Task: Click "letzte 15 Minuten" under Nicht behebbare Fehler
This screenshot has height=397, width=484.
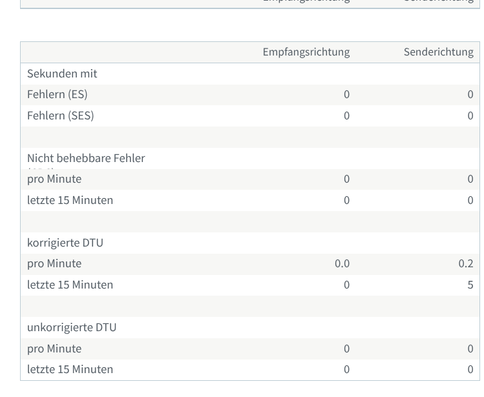Action: (x=70, y=200)
